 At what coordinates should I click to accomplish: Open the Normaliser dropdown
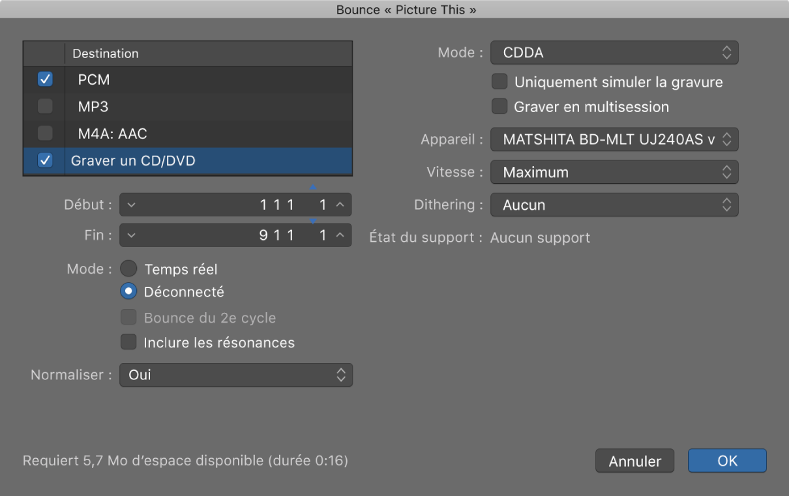coord(235,375)
